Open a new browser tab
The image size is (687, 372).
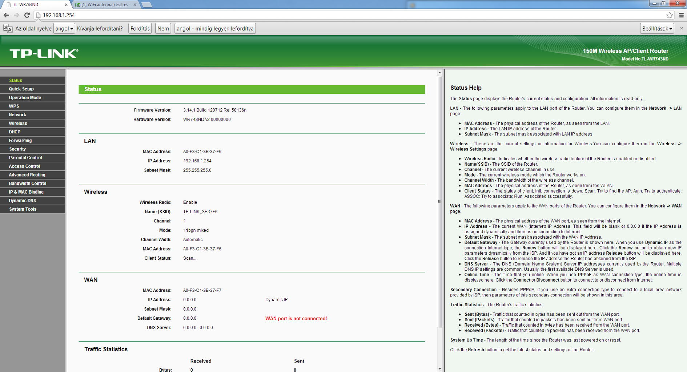point(146,5)
